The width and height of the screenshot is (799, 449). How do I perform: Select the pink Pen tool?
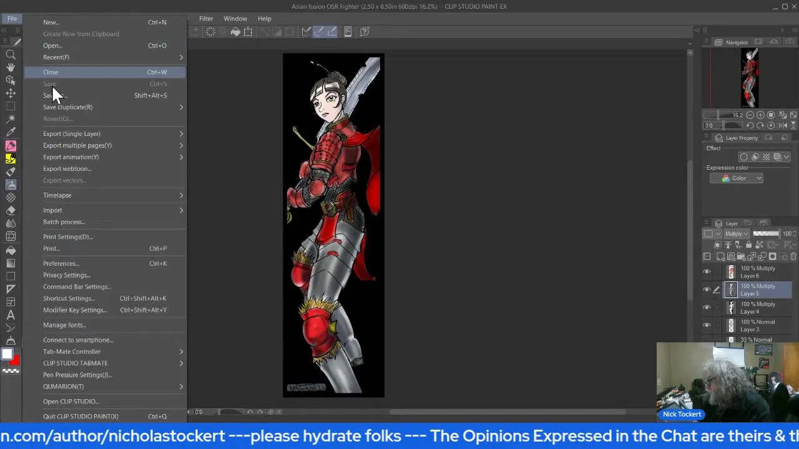[11, 145]
